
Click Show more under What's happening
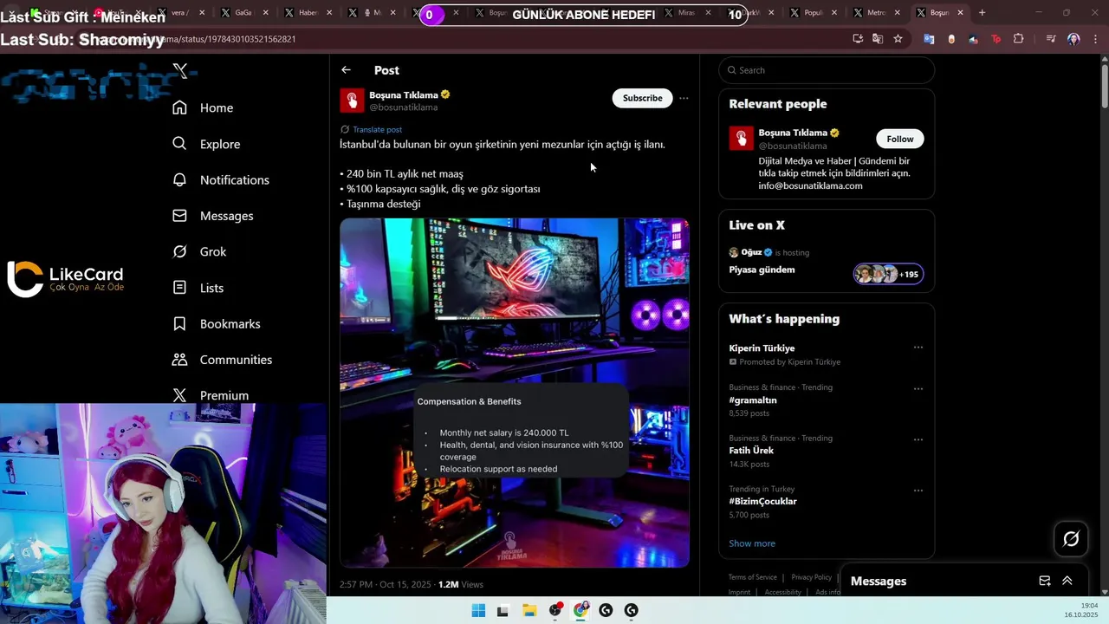tap(752, 543)
